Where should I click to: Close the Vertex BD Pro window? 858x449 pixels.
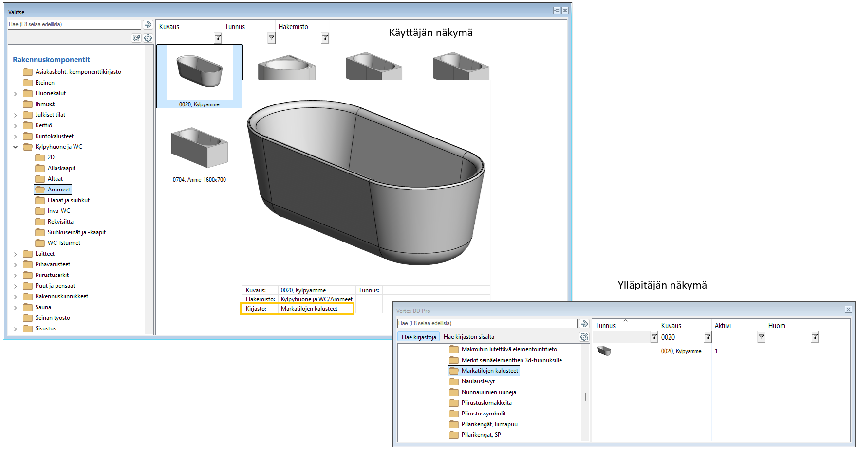click(848, 310)
